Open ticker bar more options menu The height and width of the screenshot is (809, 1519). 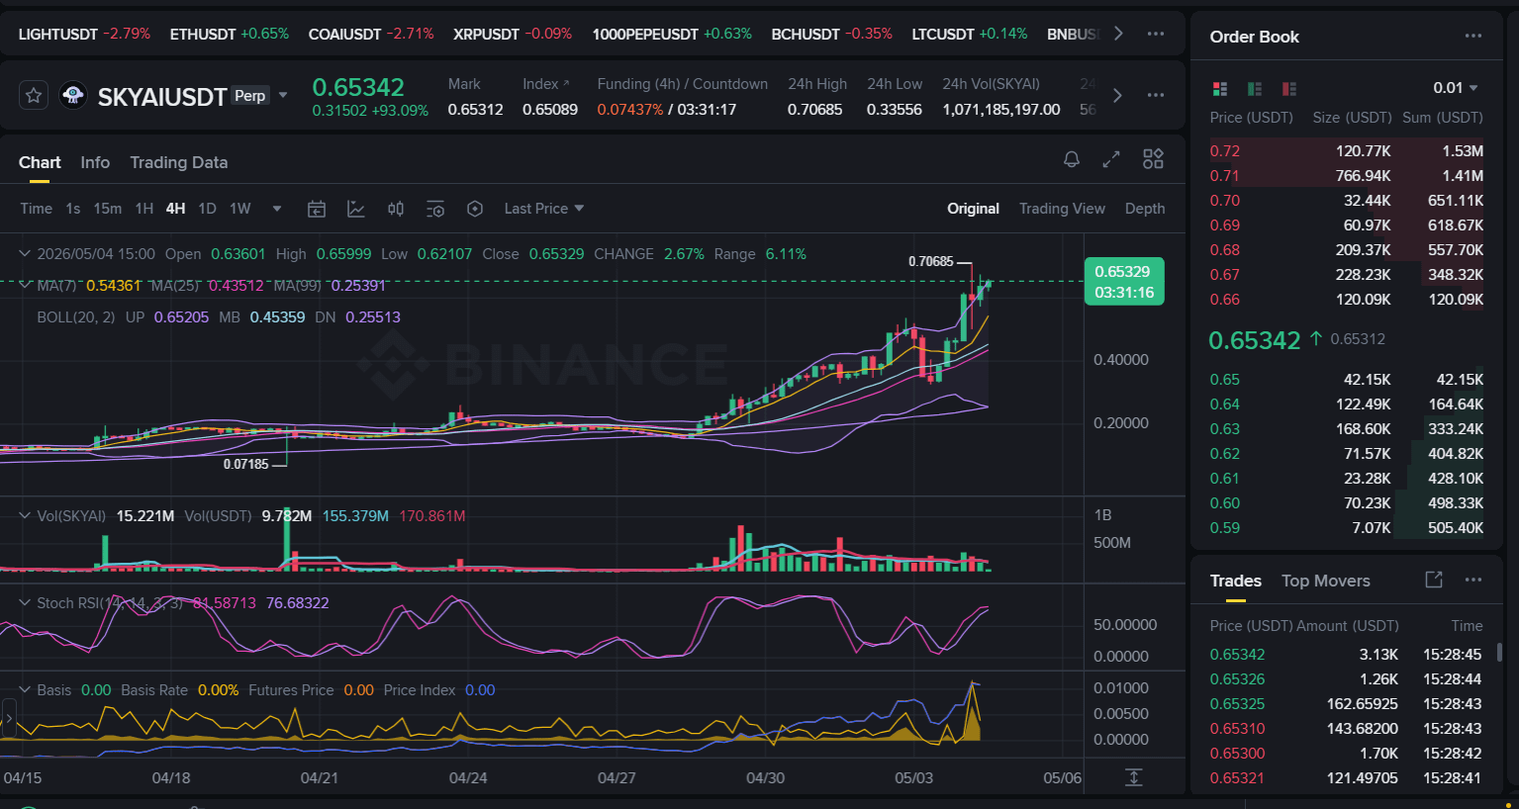click(1156, 34)
